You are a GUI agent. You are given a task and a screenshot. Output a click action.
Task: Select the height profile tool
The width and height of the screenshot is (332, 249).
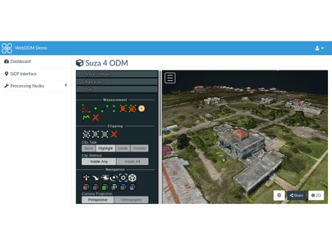[86, 118]
